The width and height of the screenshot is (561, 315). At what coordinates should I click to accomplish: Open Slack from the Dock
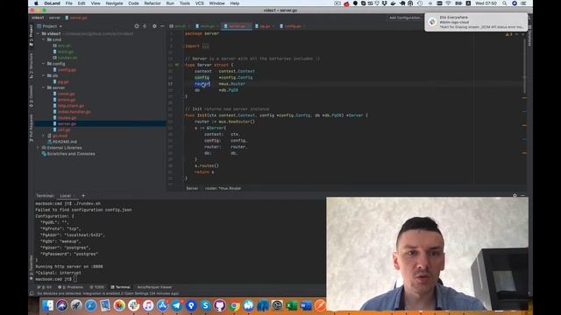coord(134,305)
